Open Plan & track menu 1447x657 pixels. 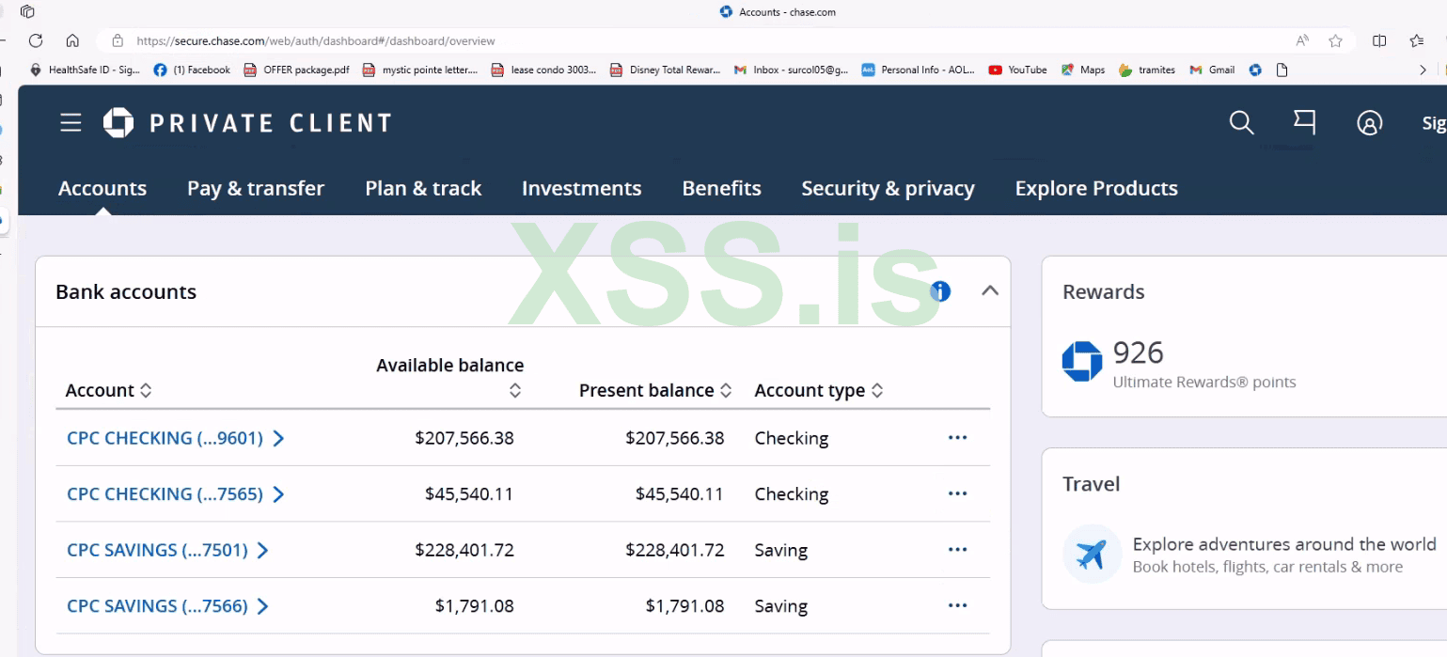click(x=423, y=188)
